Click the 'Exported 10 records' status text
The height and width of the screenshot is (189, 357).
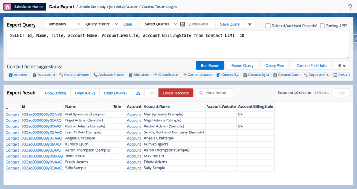pos(294,93)
